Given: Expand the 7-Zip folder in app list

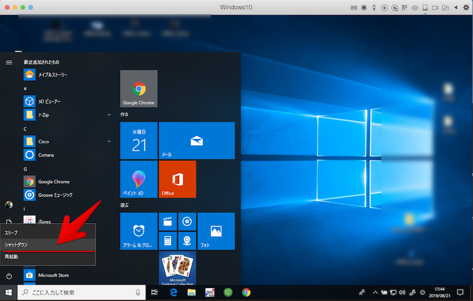Looking at the screenshot, I should pyautogui.click(x=109, y=114).
